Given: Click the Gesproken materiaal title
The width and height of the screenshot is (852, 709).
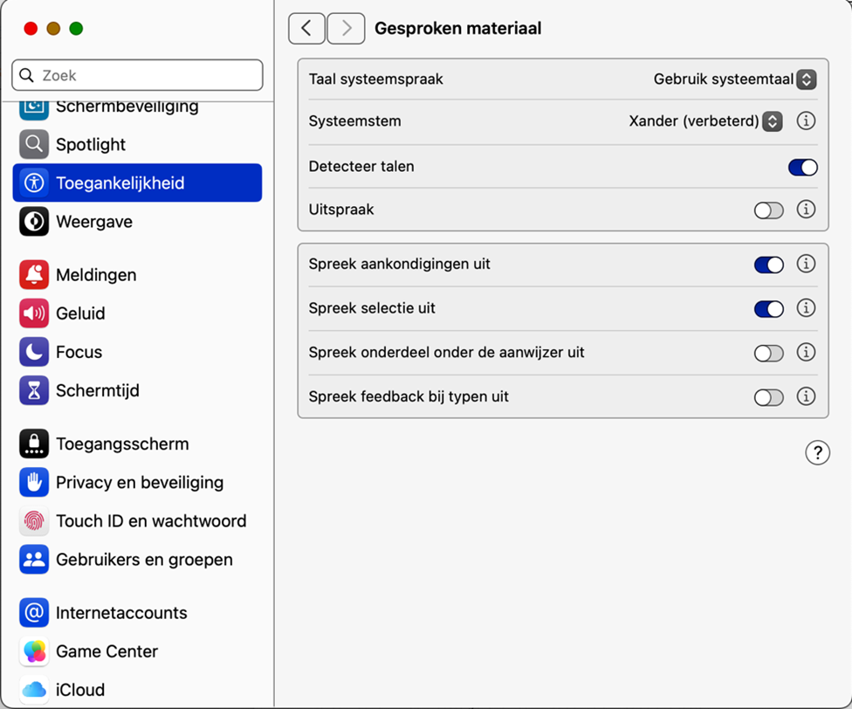Looking at the screenshot, I should coord(458,28).
